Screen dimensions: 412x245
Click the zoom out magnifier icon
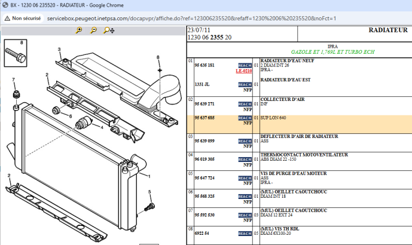click(94, 30)
